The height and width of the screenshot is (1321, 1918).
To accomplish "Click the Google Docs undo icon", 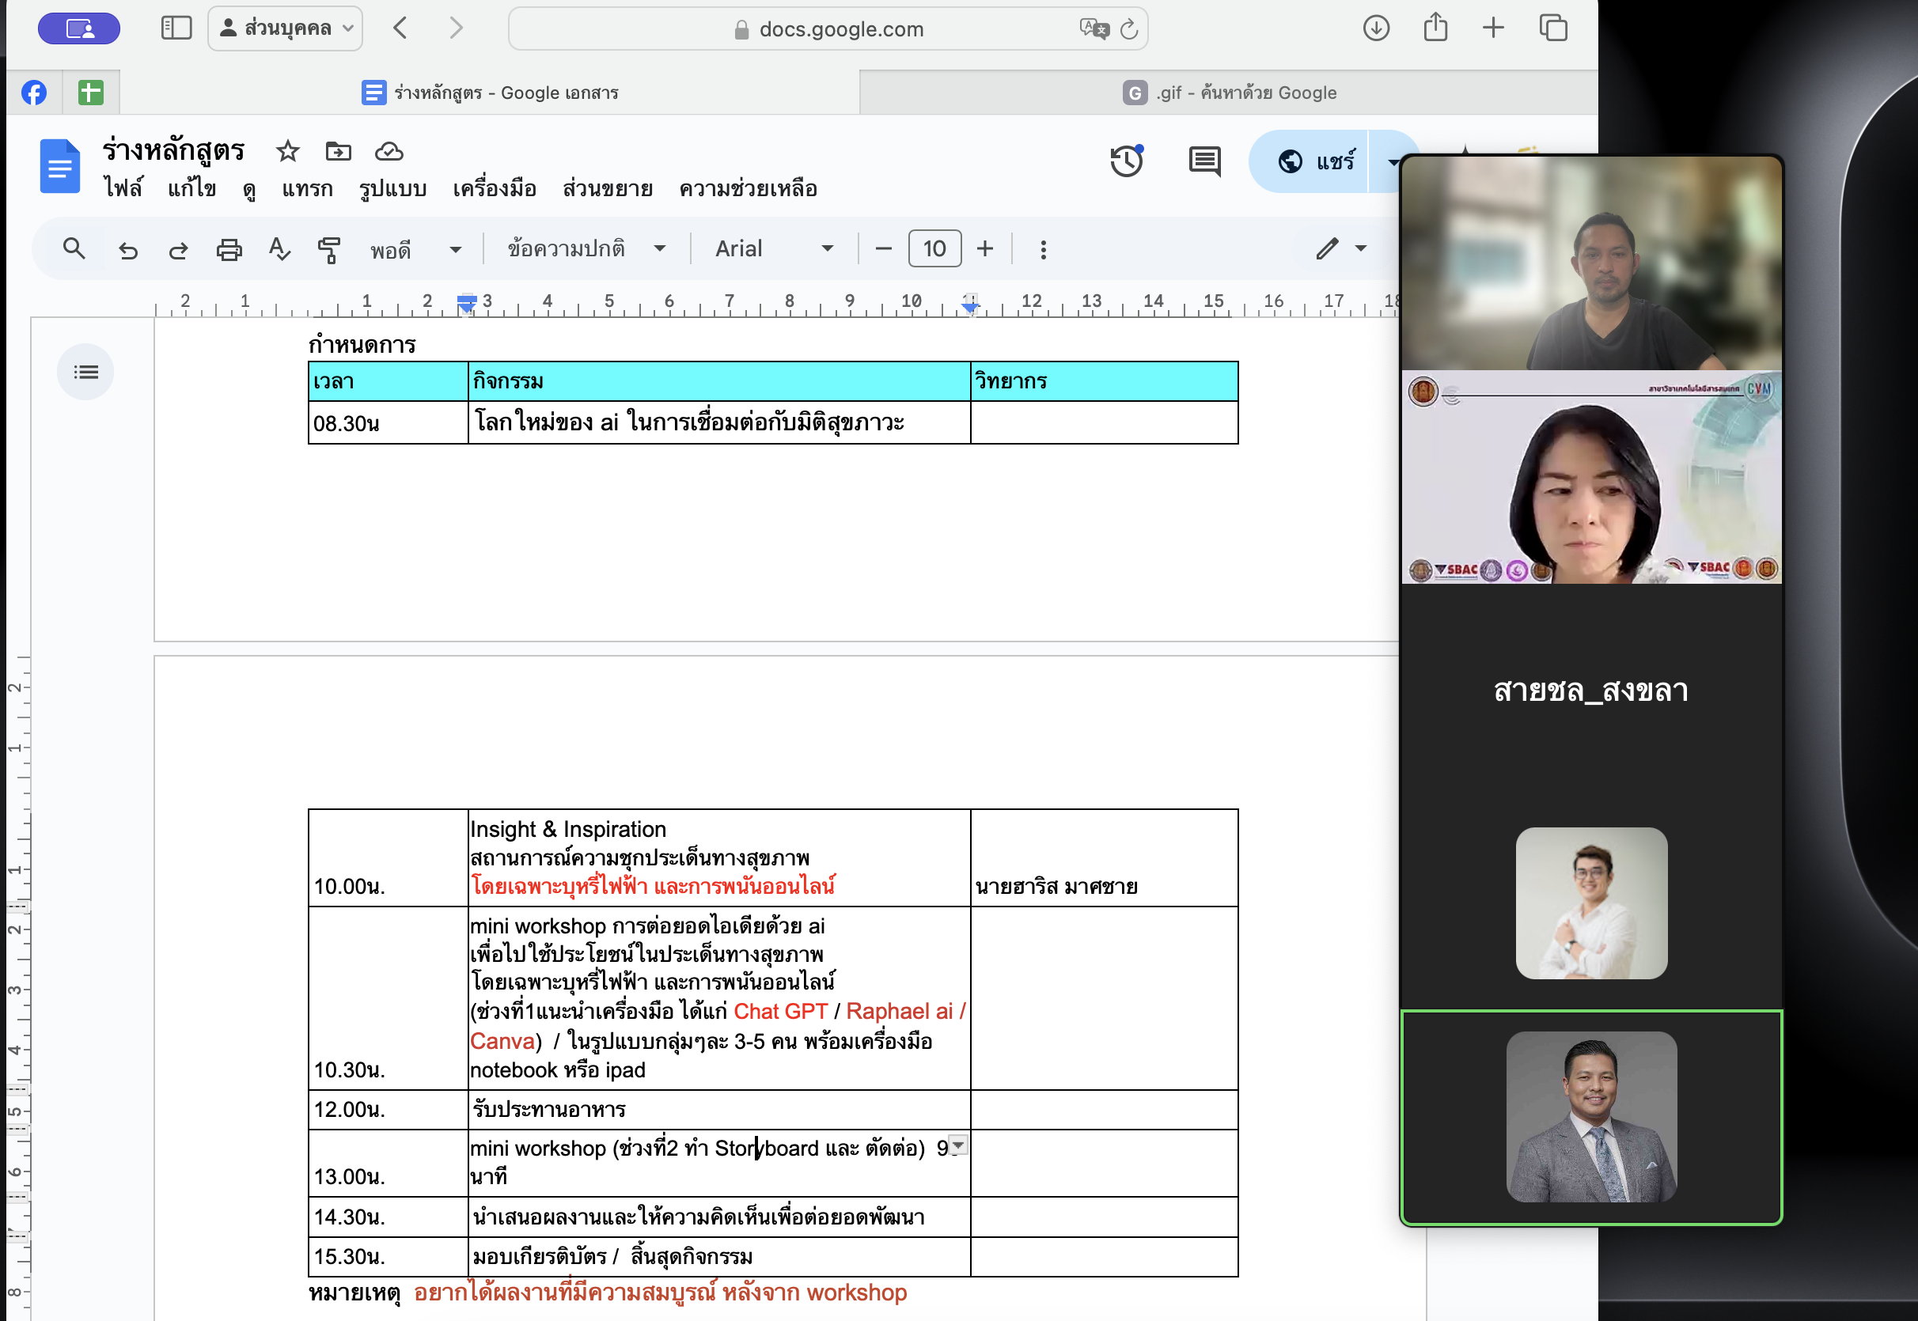I will (x=128, y=249).
